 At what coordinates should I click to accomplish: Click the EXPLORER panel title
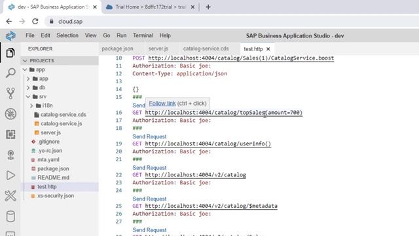pyautogui.click(x=40, y=49)
